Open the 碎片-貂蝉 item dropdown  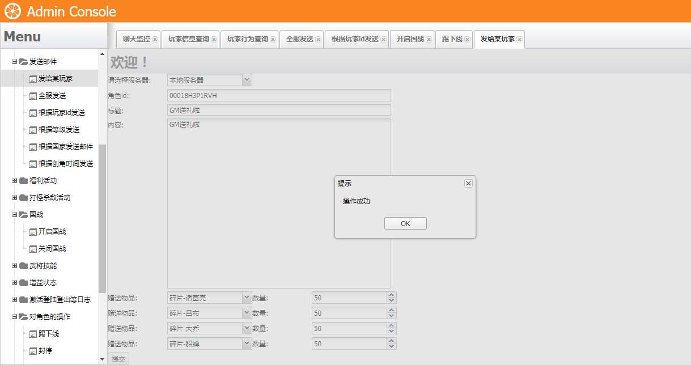pyautogui.click(x=248, y=343)
